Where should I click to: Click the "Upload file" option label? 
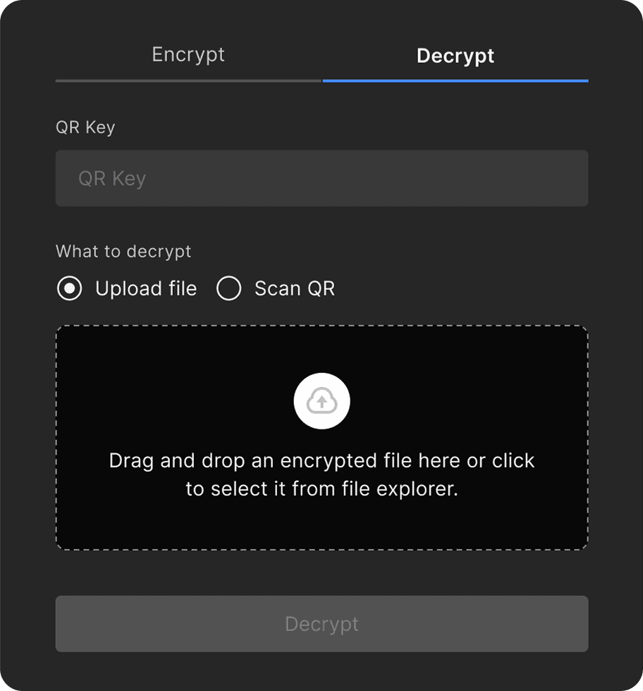[x=146, y=288]
